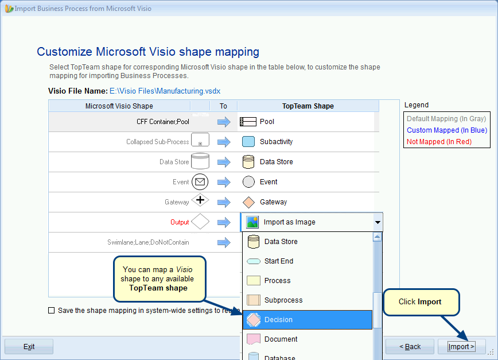Select Start End from dropdown list

[x=308, y=261]
